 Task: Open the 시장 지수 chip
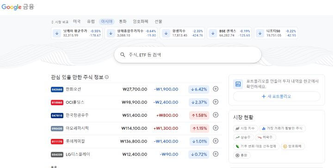[245, 128]
